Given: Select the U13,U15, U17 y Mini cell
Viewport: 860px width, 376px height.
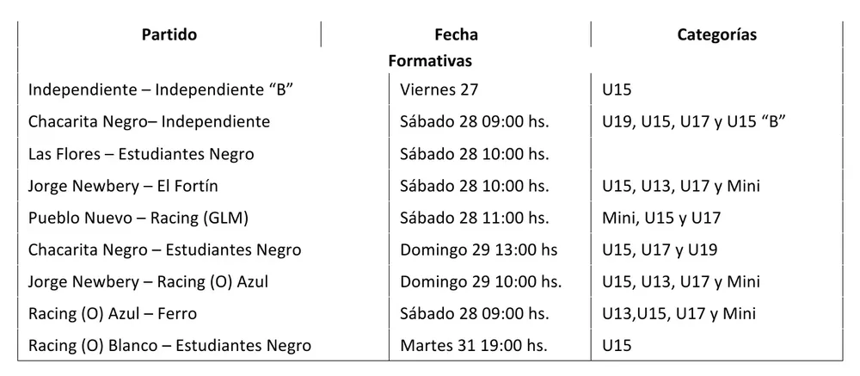Looking at the screenshot, I should coord(680,313).
